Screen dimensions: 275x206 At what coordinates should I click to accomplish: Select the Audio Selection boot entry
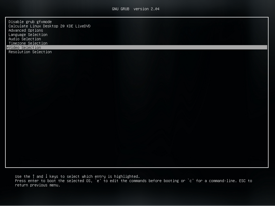(x=25, y=39)
